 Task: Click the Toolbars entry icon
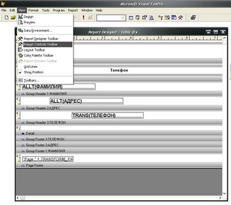20,80
